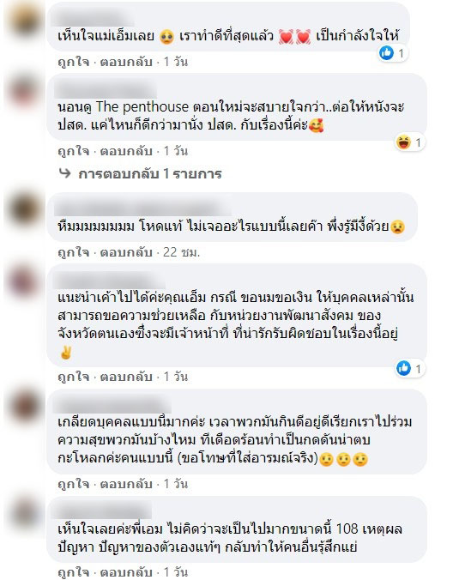Reply to first comment via ตอบกลับ
This screenshot has height=580, width=459.
126,62
